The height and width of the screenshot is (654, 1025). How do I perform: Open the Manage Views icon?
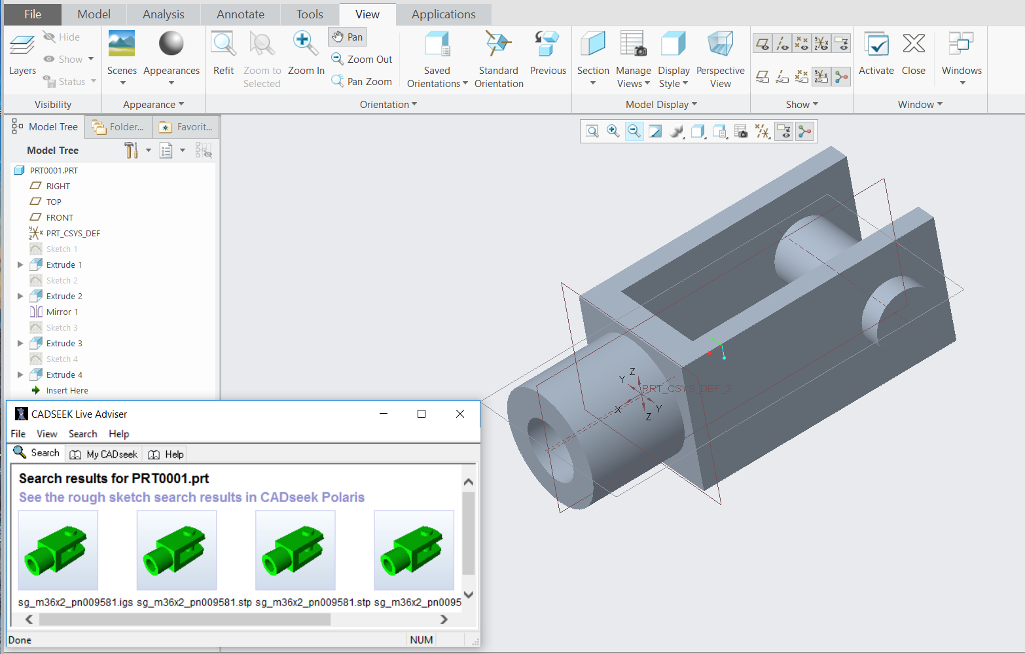click(633, 45)
